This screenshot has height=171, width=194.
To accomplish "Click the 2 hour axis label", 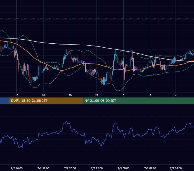I will pyautogui.click(x=150, y=95).
